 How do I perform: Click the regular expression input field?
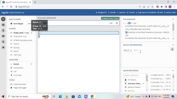78,23
